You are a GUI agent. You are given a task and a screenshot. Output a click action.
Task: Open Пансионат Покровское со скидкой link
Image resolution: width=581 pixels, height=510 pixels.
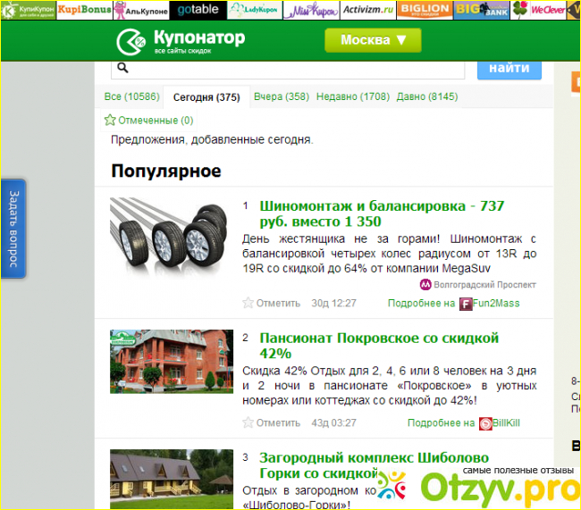coord(379,346)
